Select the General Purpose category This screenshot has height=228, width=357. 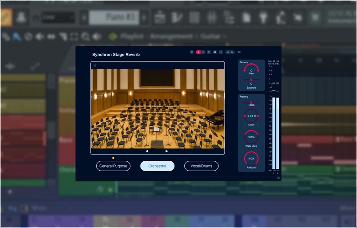tap(113, 166)
